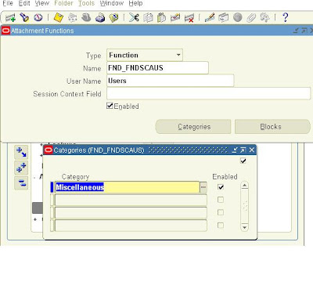Click the Categories button
The width and height of the screenshot is (313, 289).
[193, 127]
